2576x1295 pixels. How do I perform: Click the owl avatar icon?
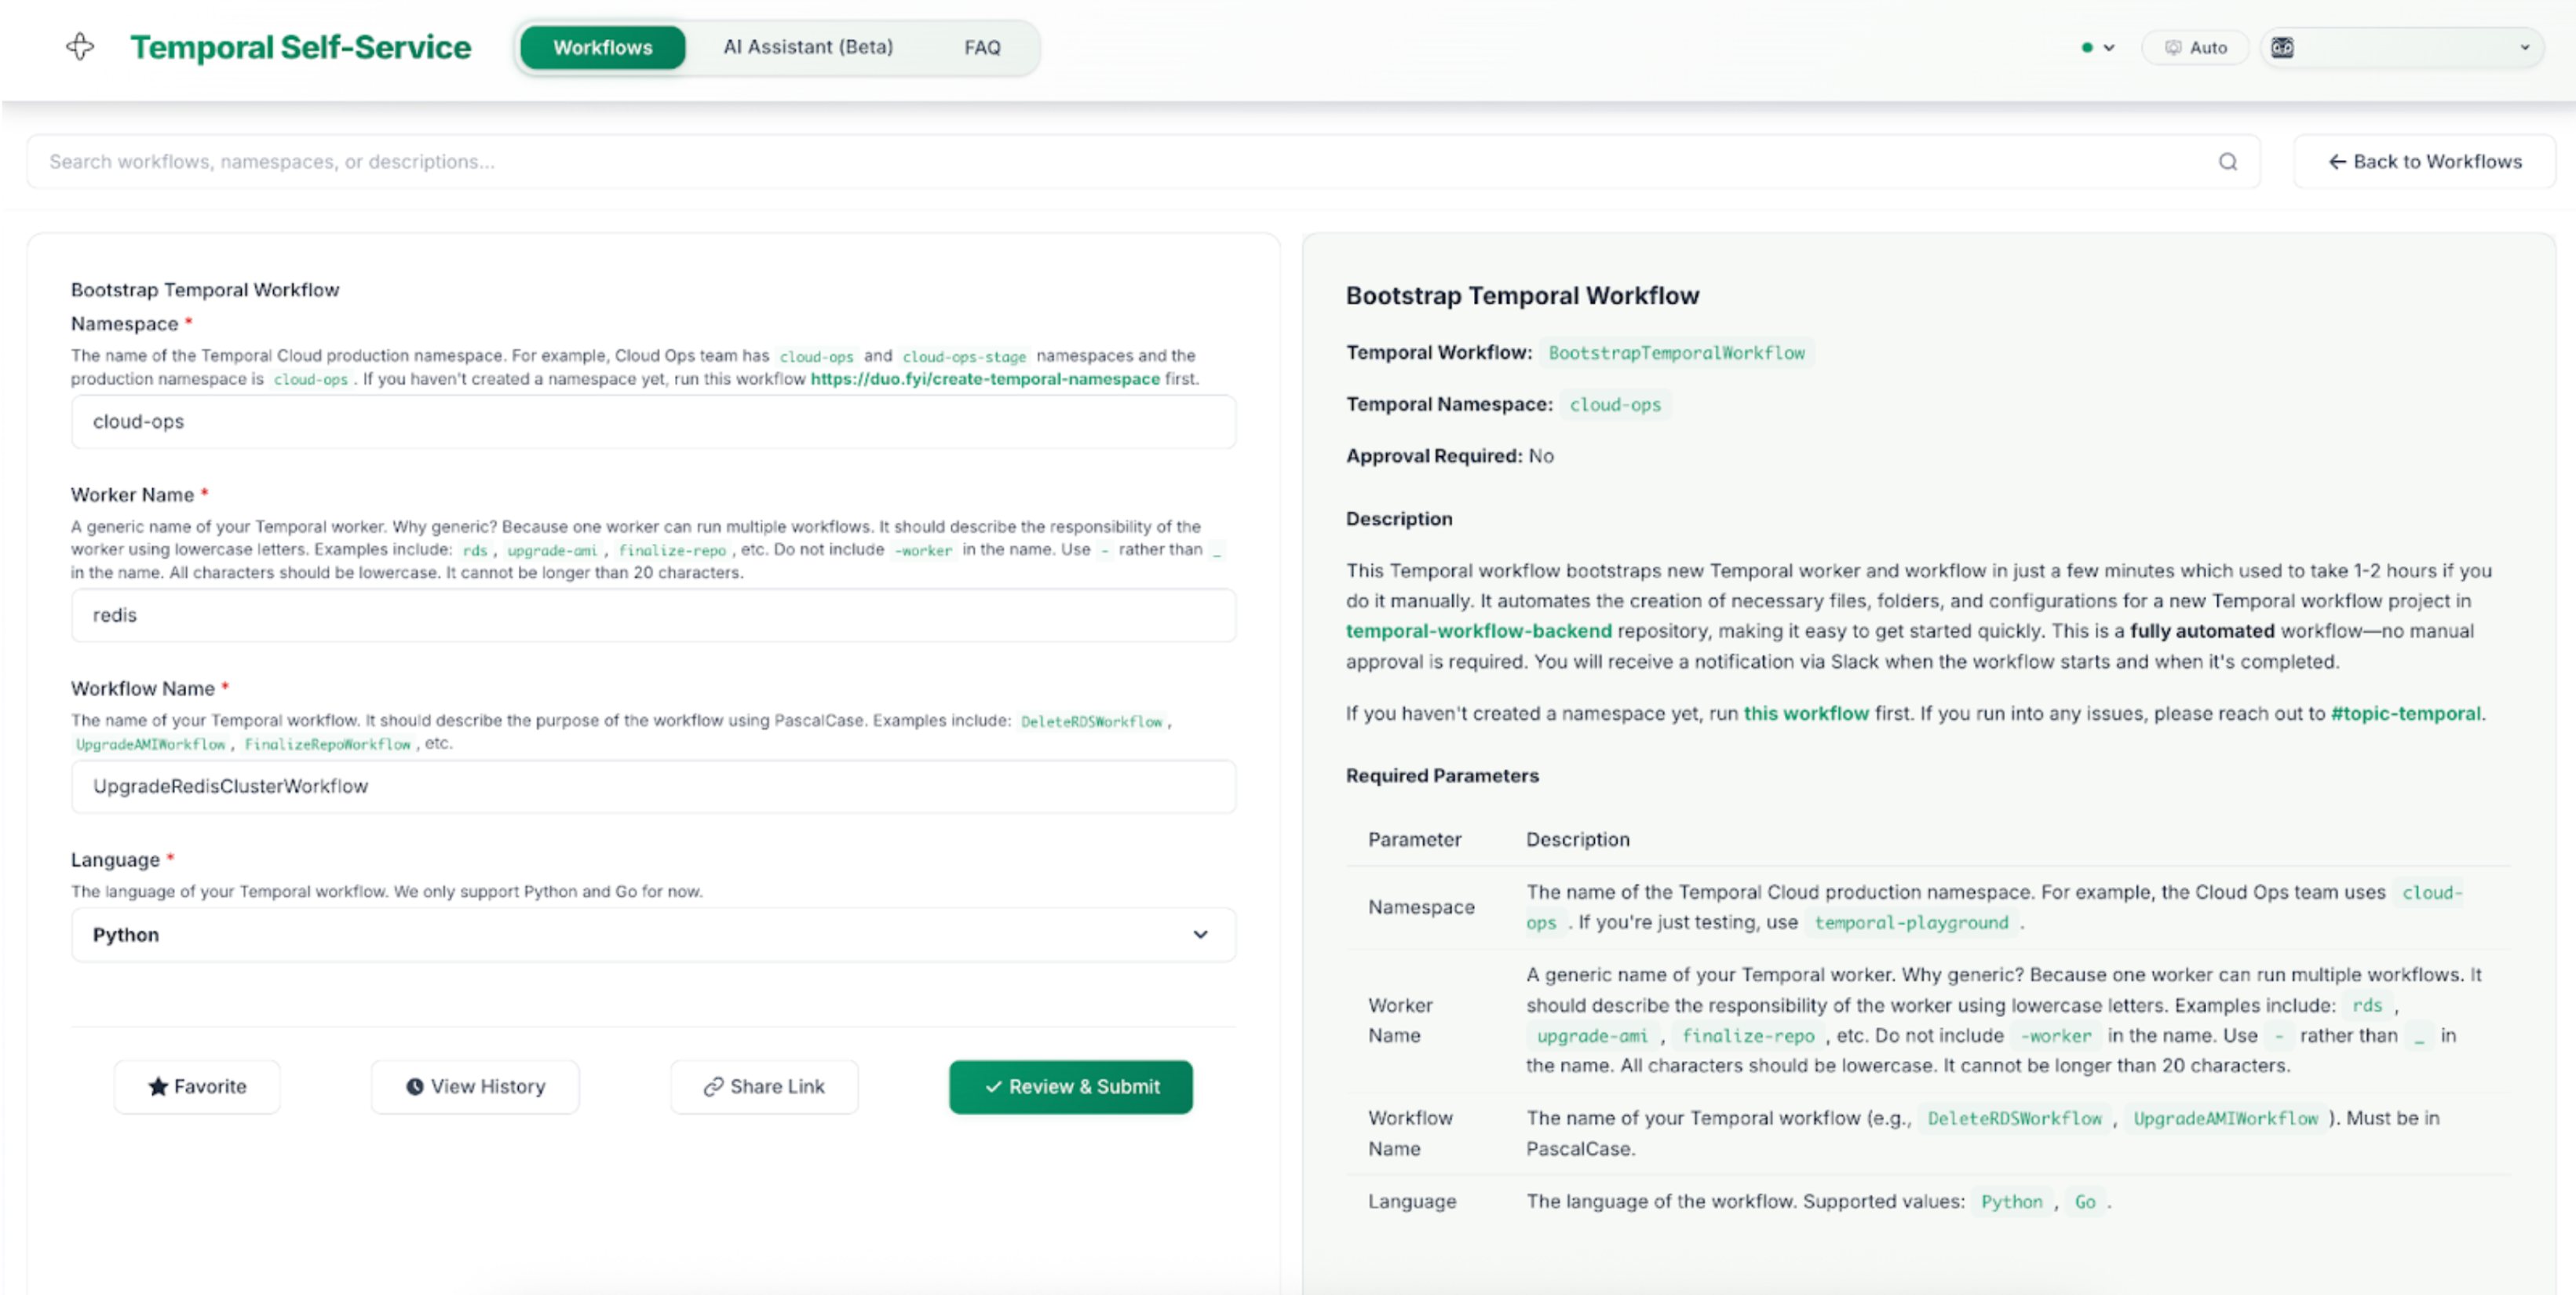[x=2282, y=47]
